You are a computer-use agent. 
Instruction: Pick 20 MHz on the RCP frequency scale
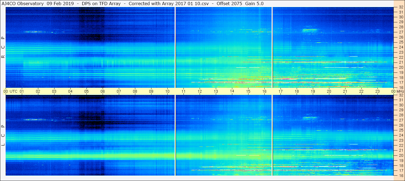tap(401, 67)
